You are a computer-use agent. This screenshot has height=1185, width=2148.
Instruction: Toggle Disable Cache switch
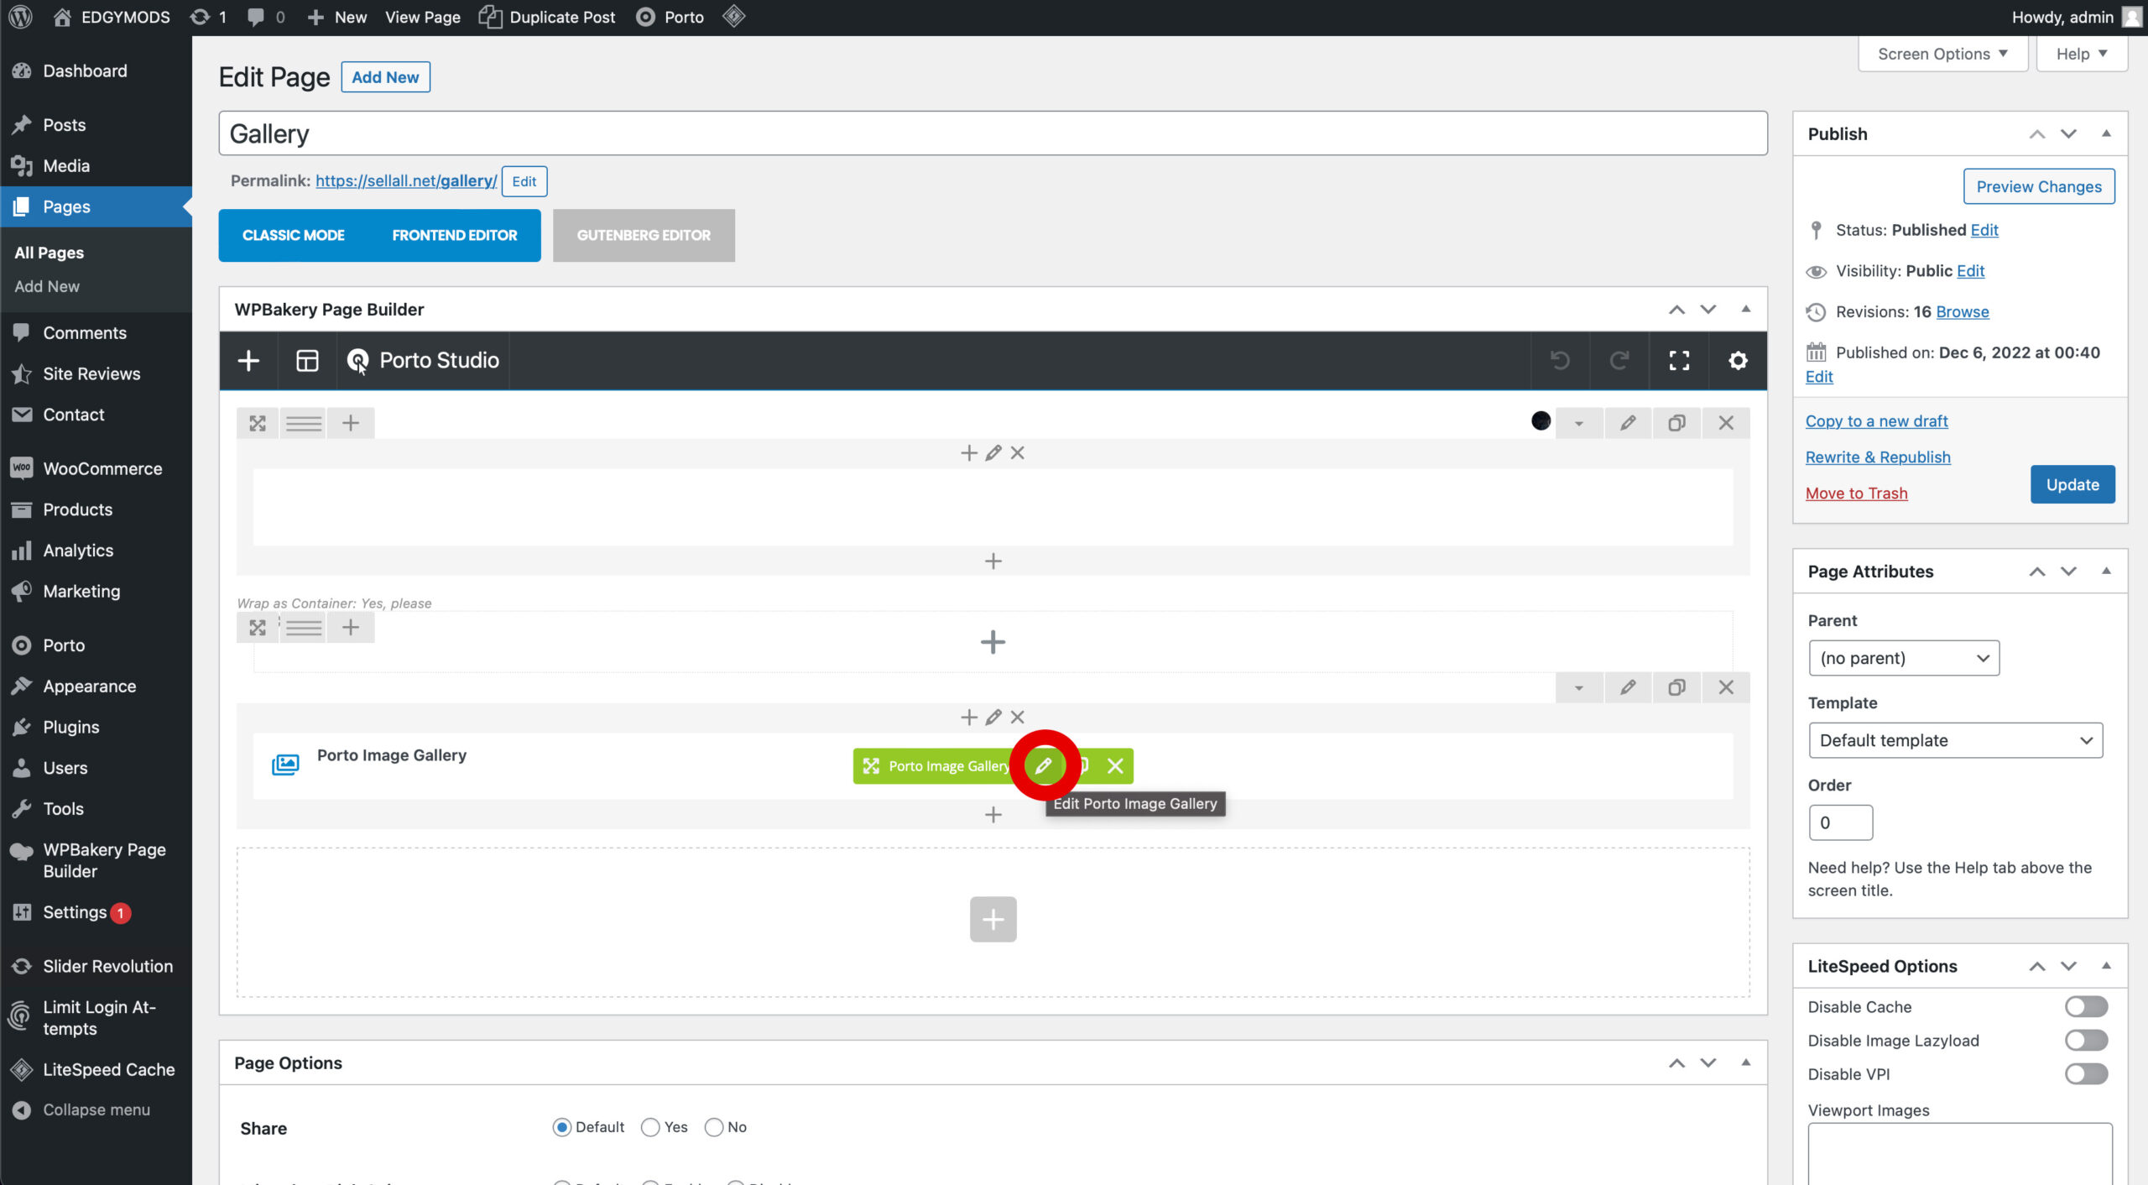[2086, 1006]
